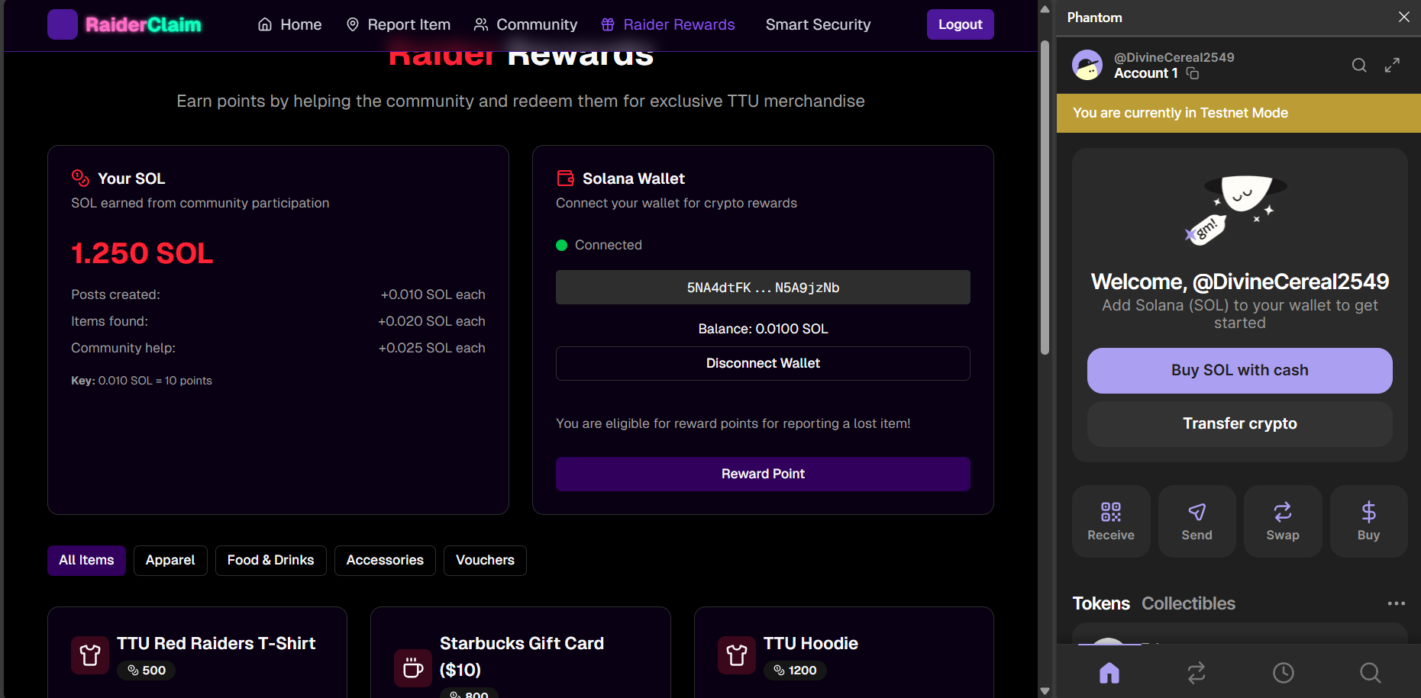Disconnect the Solana wallet
This screenshot has height=698, width=1421.
point(763,363)
